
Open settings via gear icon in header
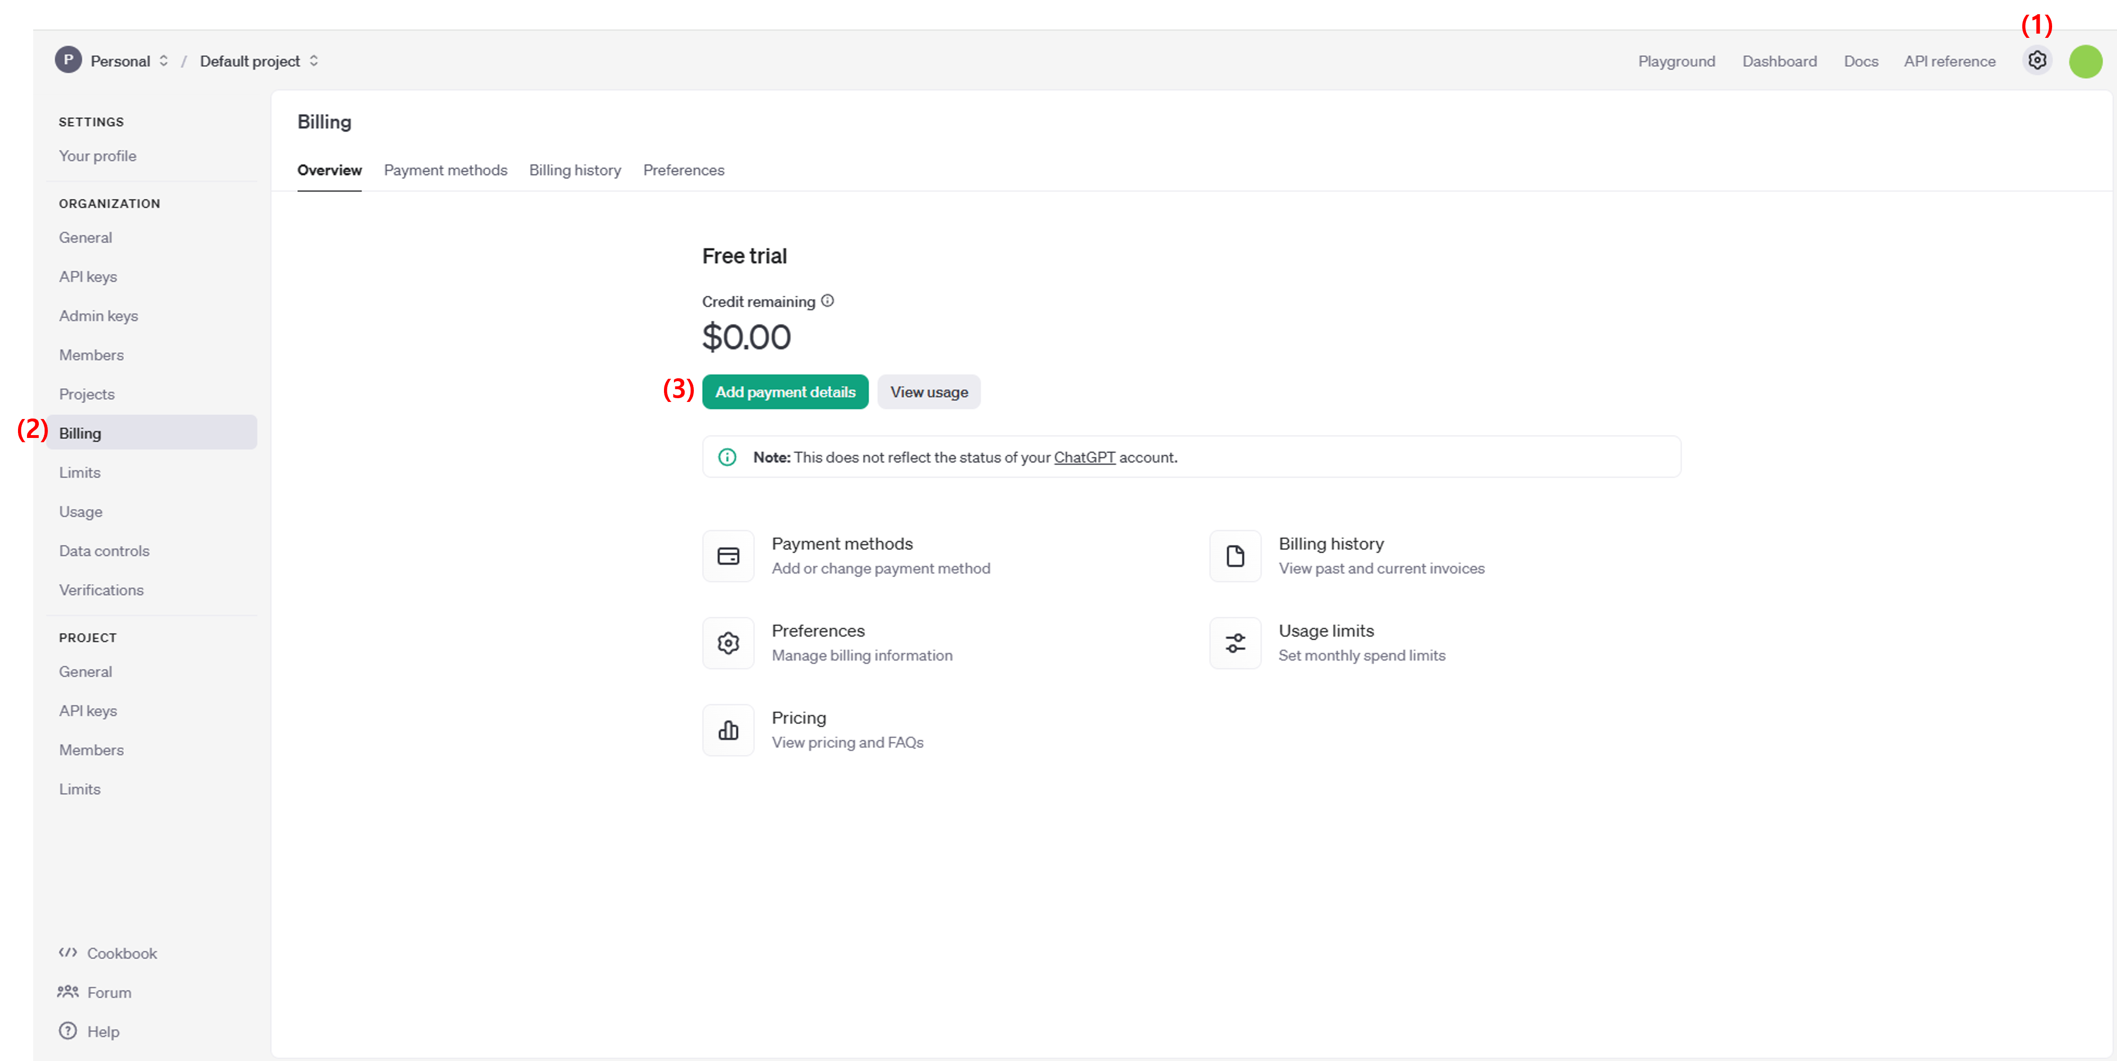point(2036,61)
